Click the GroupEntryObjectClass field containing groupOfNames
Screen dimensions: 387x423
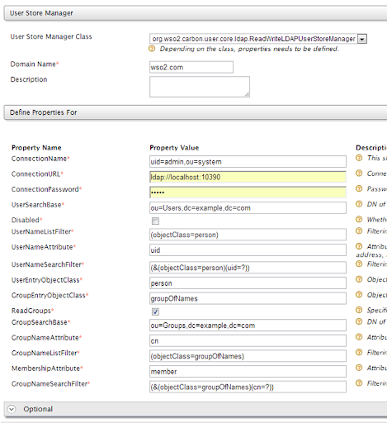click(248, 298)
